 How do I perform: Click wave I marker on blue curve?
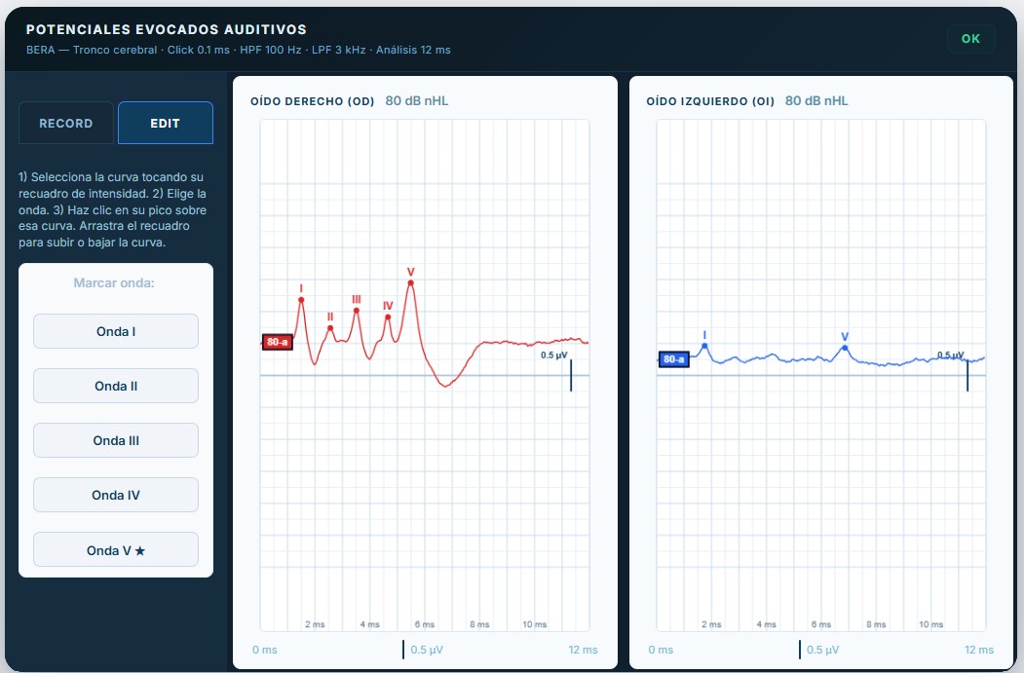(x=704, y=347)
